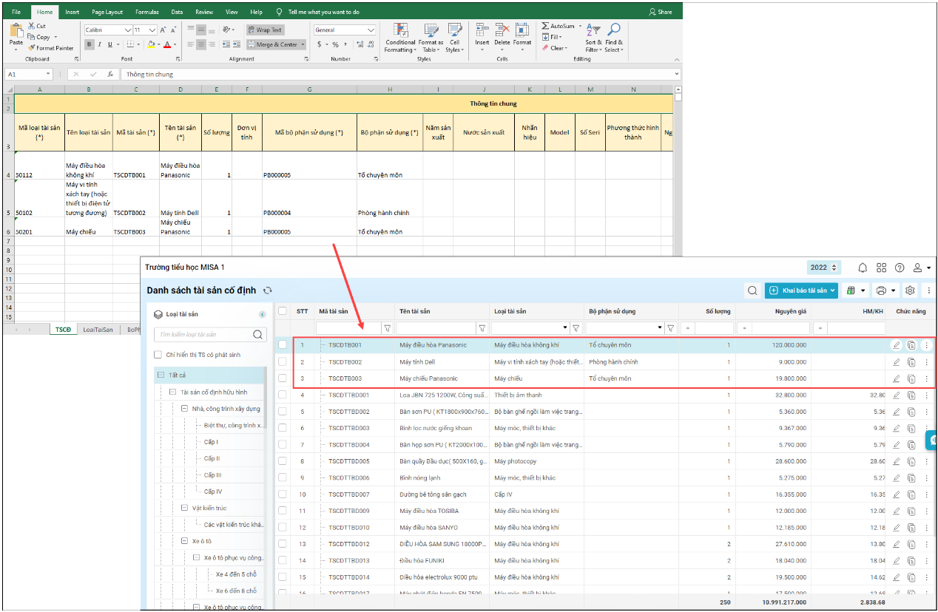The width and height of the screenshot is (938, 612).
Task: Open the Loại tài sản column filter dropdown
Action: 566,327
